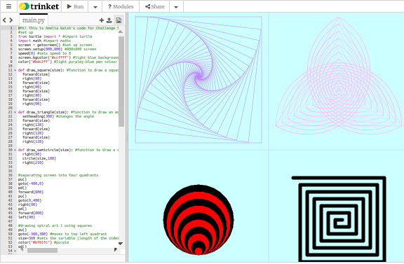This screenshot has width=404, height=264.
Task: Click the Share button
Action: [x=154, y=6]
